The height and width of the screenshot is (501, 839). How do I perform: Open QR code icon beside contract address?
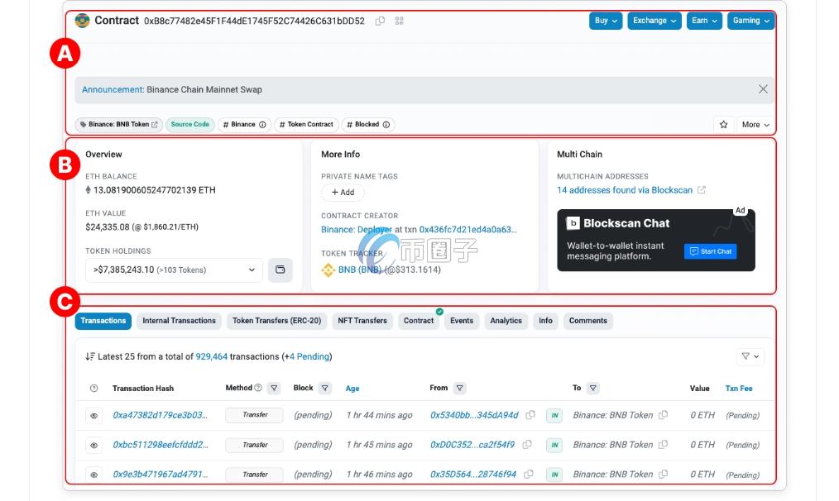[x=400, y=21]
